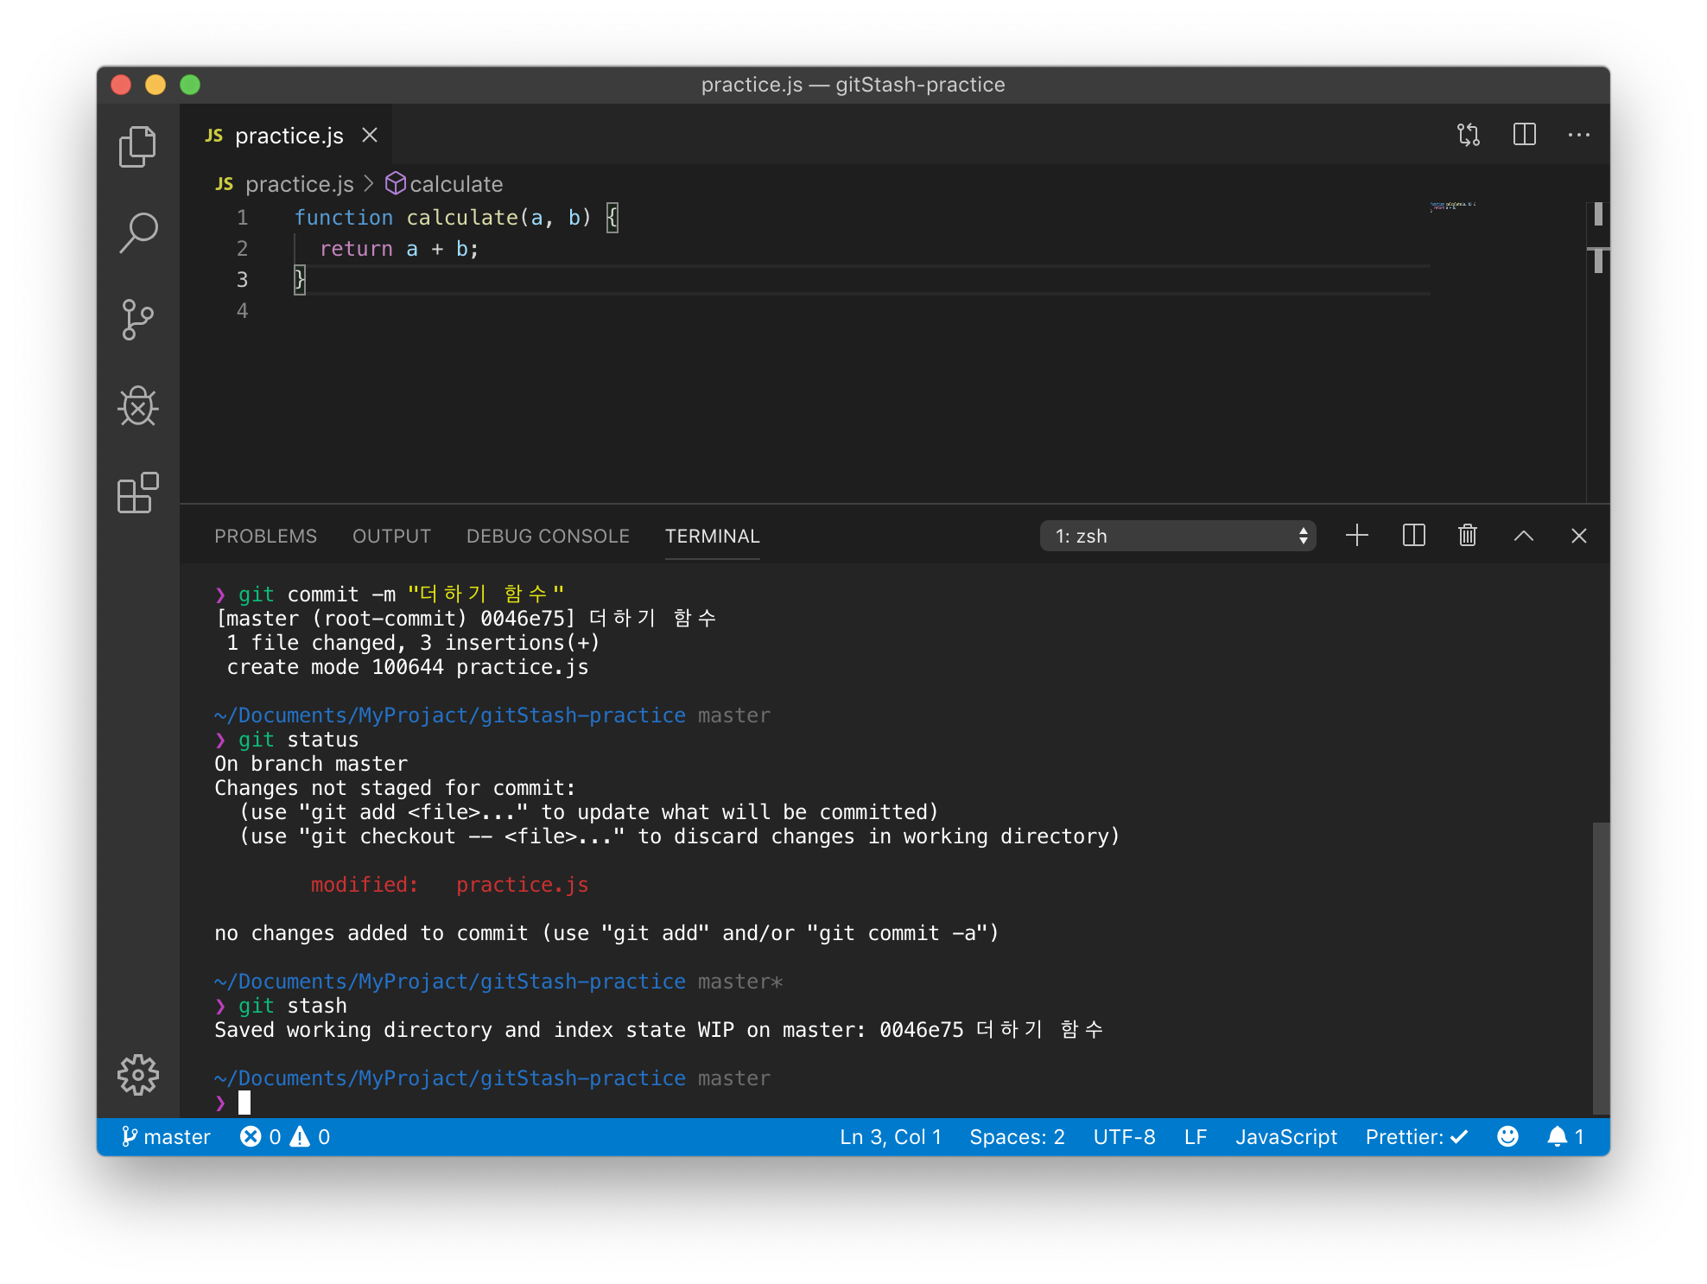
Task: Open the 1: zsh terminal dropdown
Action: 1177,536
